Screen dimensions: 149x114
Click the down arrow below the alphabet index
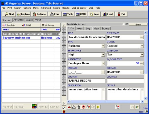coord(64,104)
